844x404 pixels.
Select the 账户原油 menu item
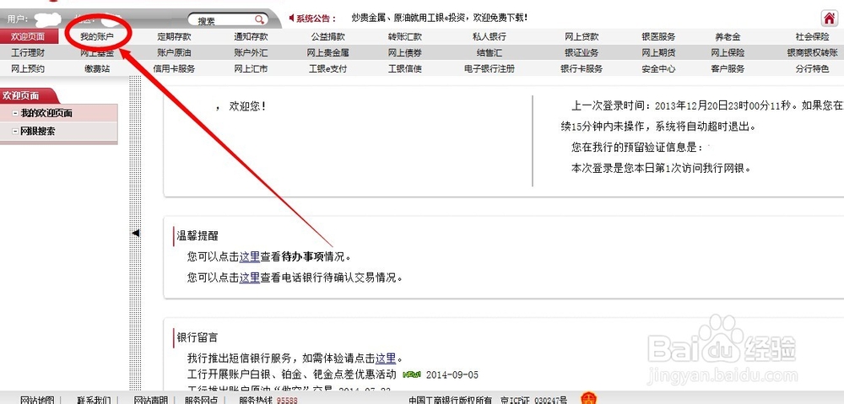click(x=174, y=53)
